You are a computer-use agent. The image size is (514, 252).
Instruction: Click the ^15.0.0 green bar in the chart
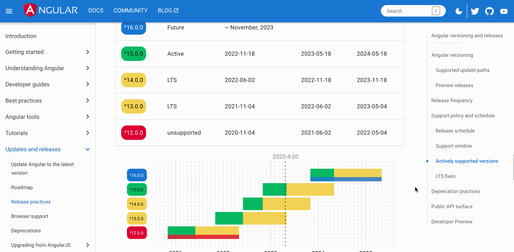coord(274,189)
